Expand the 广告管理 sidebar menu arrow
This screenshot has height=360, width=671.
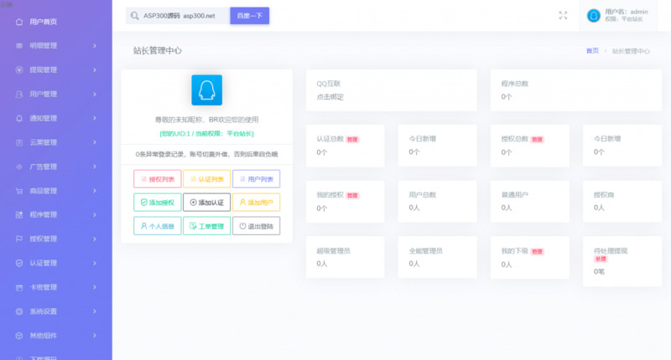pyautogui.click(x=95, y=167)
